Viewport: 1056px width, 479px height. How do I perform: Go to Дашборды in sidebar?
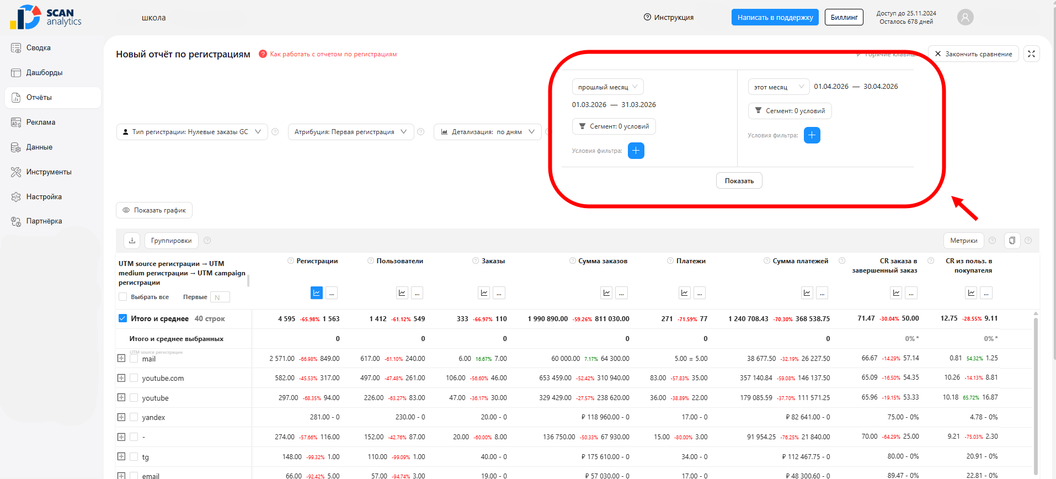[x=52, y=73]
